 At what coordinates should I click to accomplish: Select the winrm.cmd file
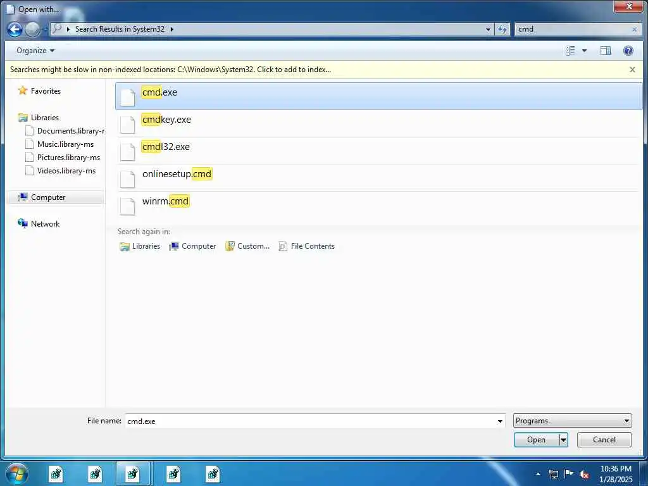[378, 206]
